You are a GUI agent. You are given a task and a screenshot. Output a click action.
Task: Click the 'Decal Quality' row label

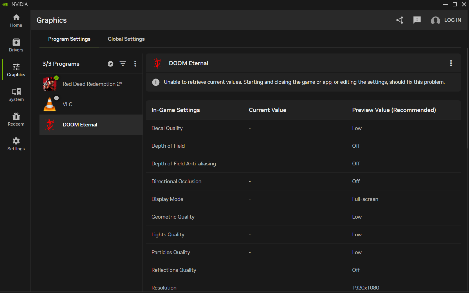(167, 128)
